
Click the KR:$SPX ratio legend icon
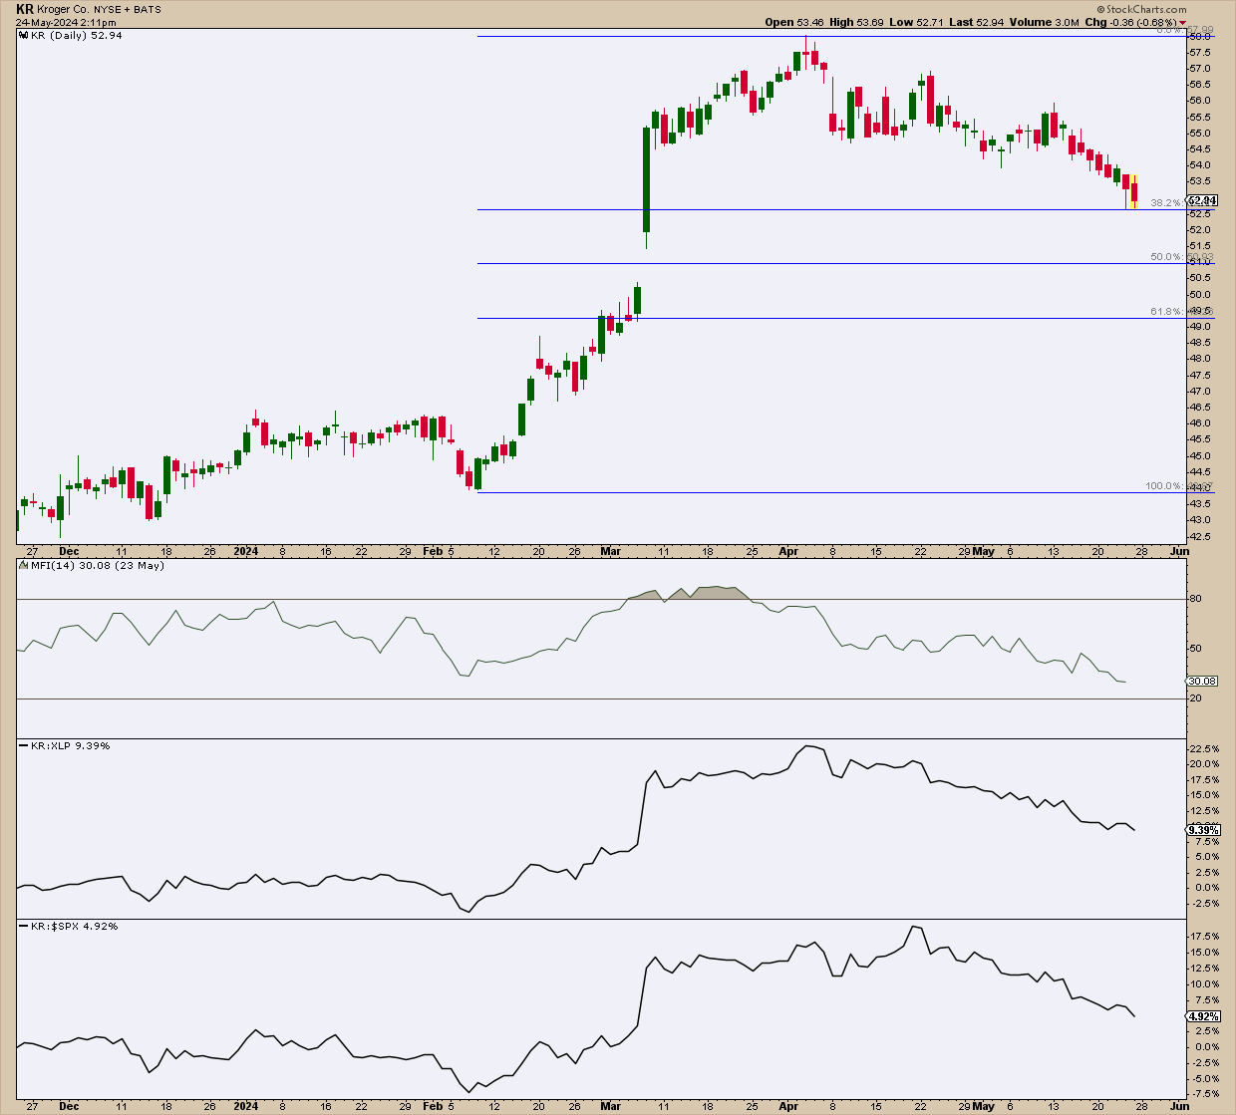click(24, 927)
